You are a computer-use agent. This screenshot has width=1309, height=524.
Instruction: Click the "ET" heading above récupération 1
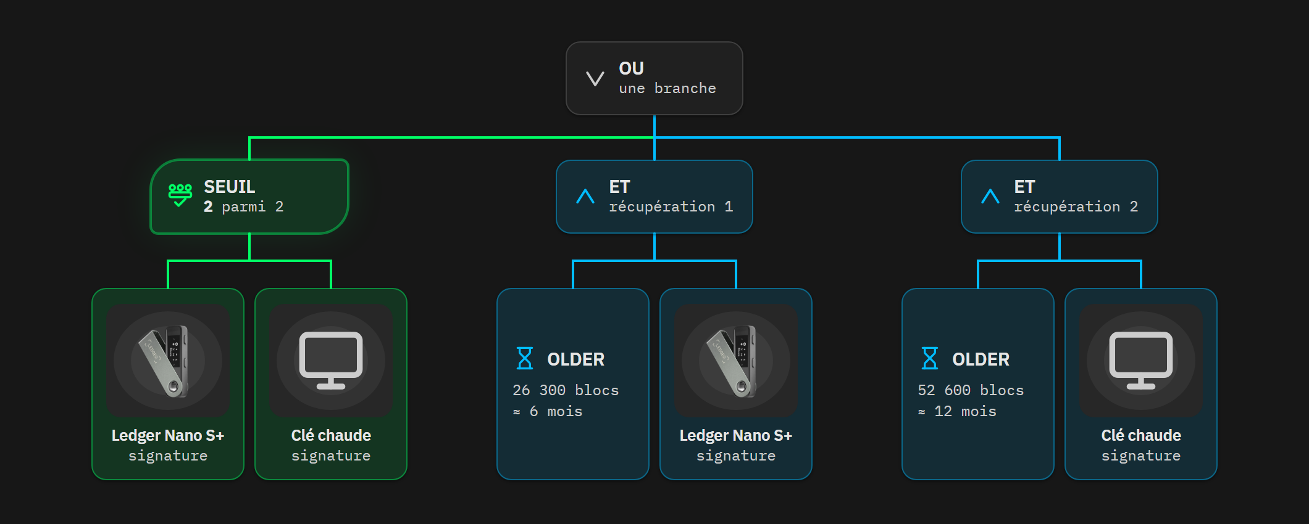click(x=620, y=186)
